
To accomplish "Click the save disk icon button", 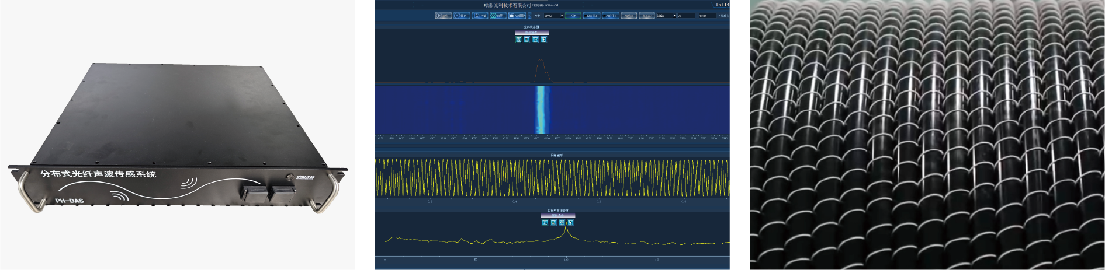I will click(480, 16).
